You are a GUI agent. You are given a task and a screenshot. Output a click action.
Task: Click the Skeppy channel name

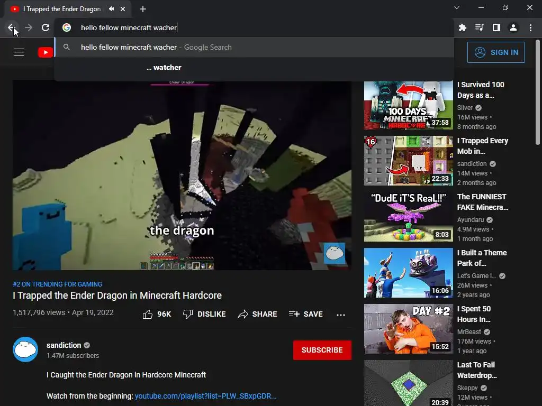(467, 387)
